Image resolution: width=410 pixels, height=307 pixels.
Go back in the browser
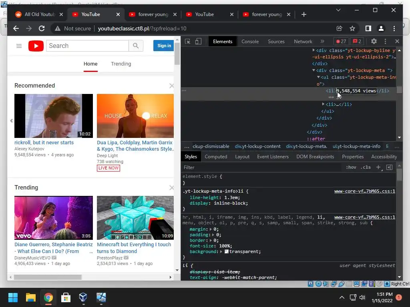click(16, 28)
